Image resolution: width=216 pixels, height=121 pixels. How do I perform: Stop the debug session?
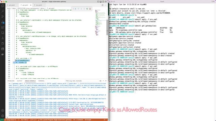click(x=90, y=9)
